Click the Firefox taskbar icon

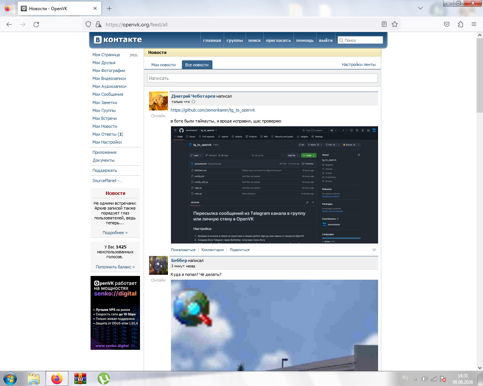pos(57,378)
